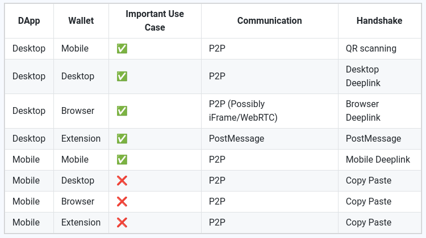Screen dimensions: 426x238
Task: Click the green checkmark in the Desktop–Mobile row
Action: (x=122, y=49)
